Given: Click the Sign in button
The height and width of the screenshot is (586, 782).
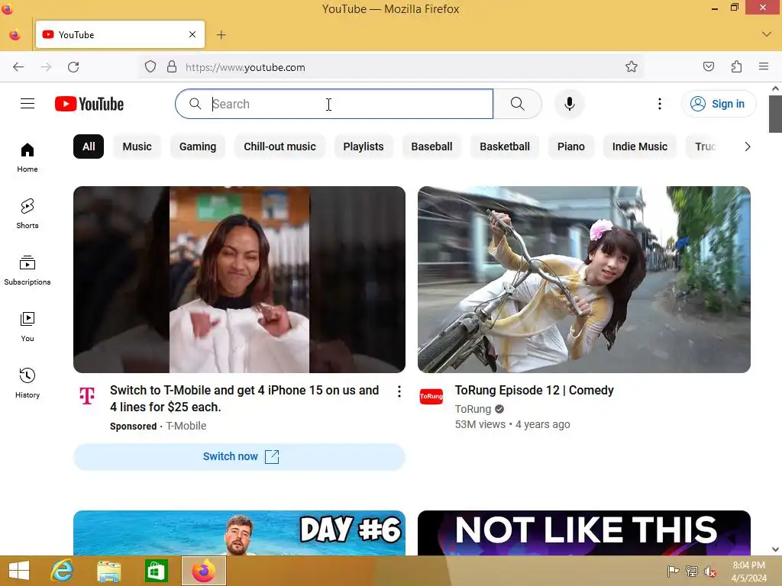Looking at the screenshot, I should pos(719,104).
